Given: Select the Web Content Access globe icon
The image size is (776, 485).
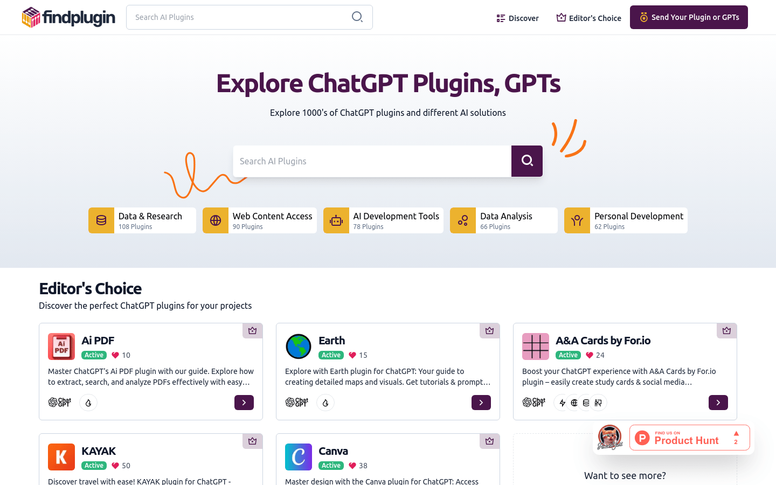Looking at the screenshot, I should (x=216, y=220).
